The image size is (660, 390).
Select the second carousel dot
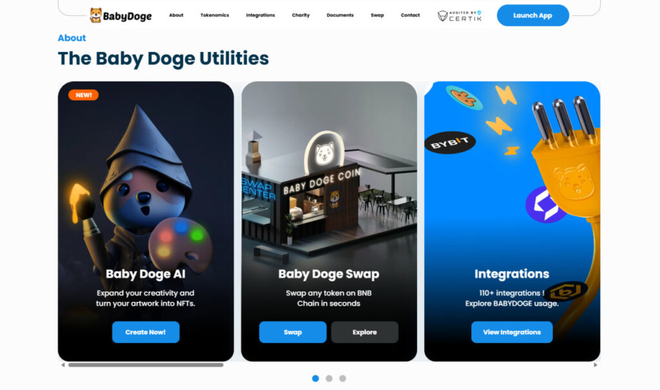(x=329, y=378)
